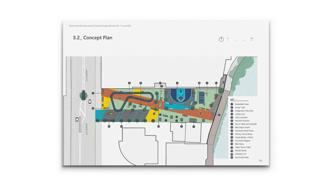Click marker 8 for the bike repair stand
The width and height of the screenshot is (332, 186).
pos(162,86)
